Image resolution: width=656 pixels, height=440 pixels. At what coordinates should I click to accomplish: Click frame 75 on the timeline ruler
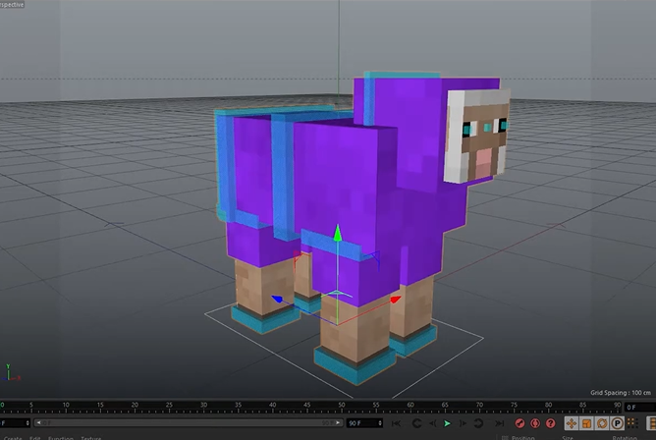pyautogui.click(x=514, y=405)
